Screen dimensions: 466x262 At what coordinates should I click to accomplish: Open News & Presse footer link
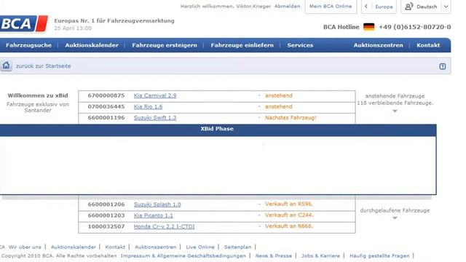274,255
